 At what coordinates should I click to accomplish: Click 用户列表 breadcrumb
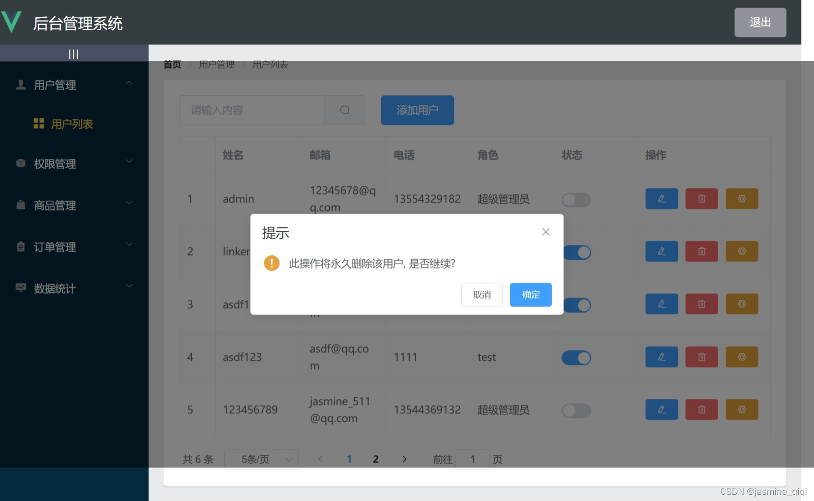pyautogui.click(x=270, y=64)
